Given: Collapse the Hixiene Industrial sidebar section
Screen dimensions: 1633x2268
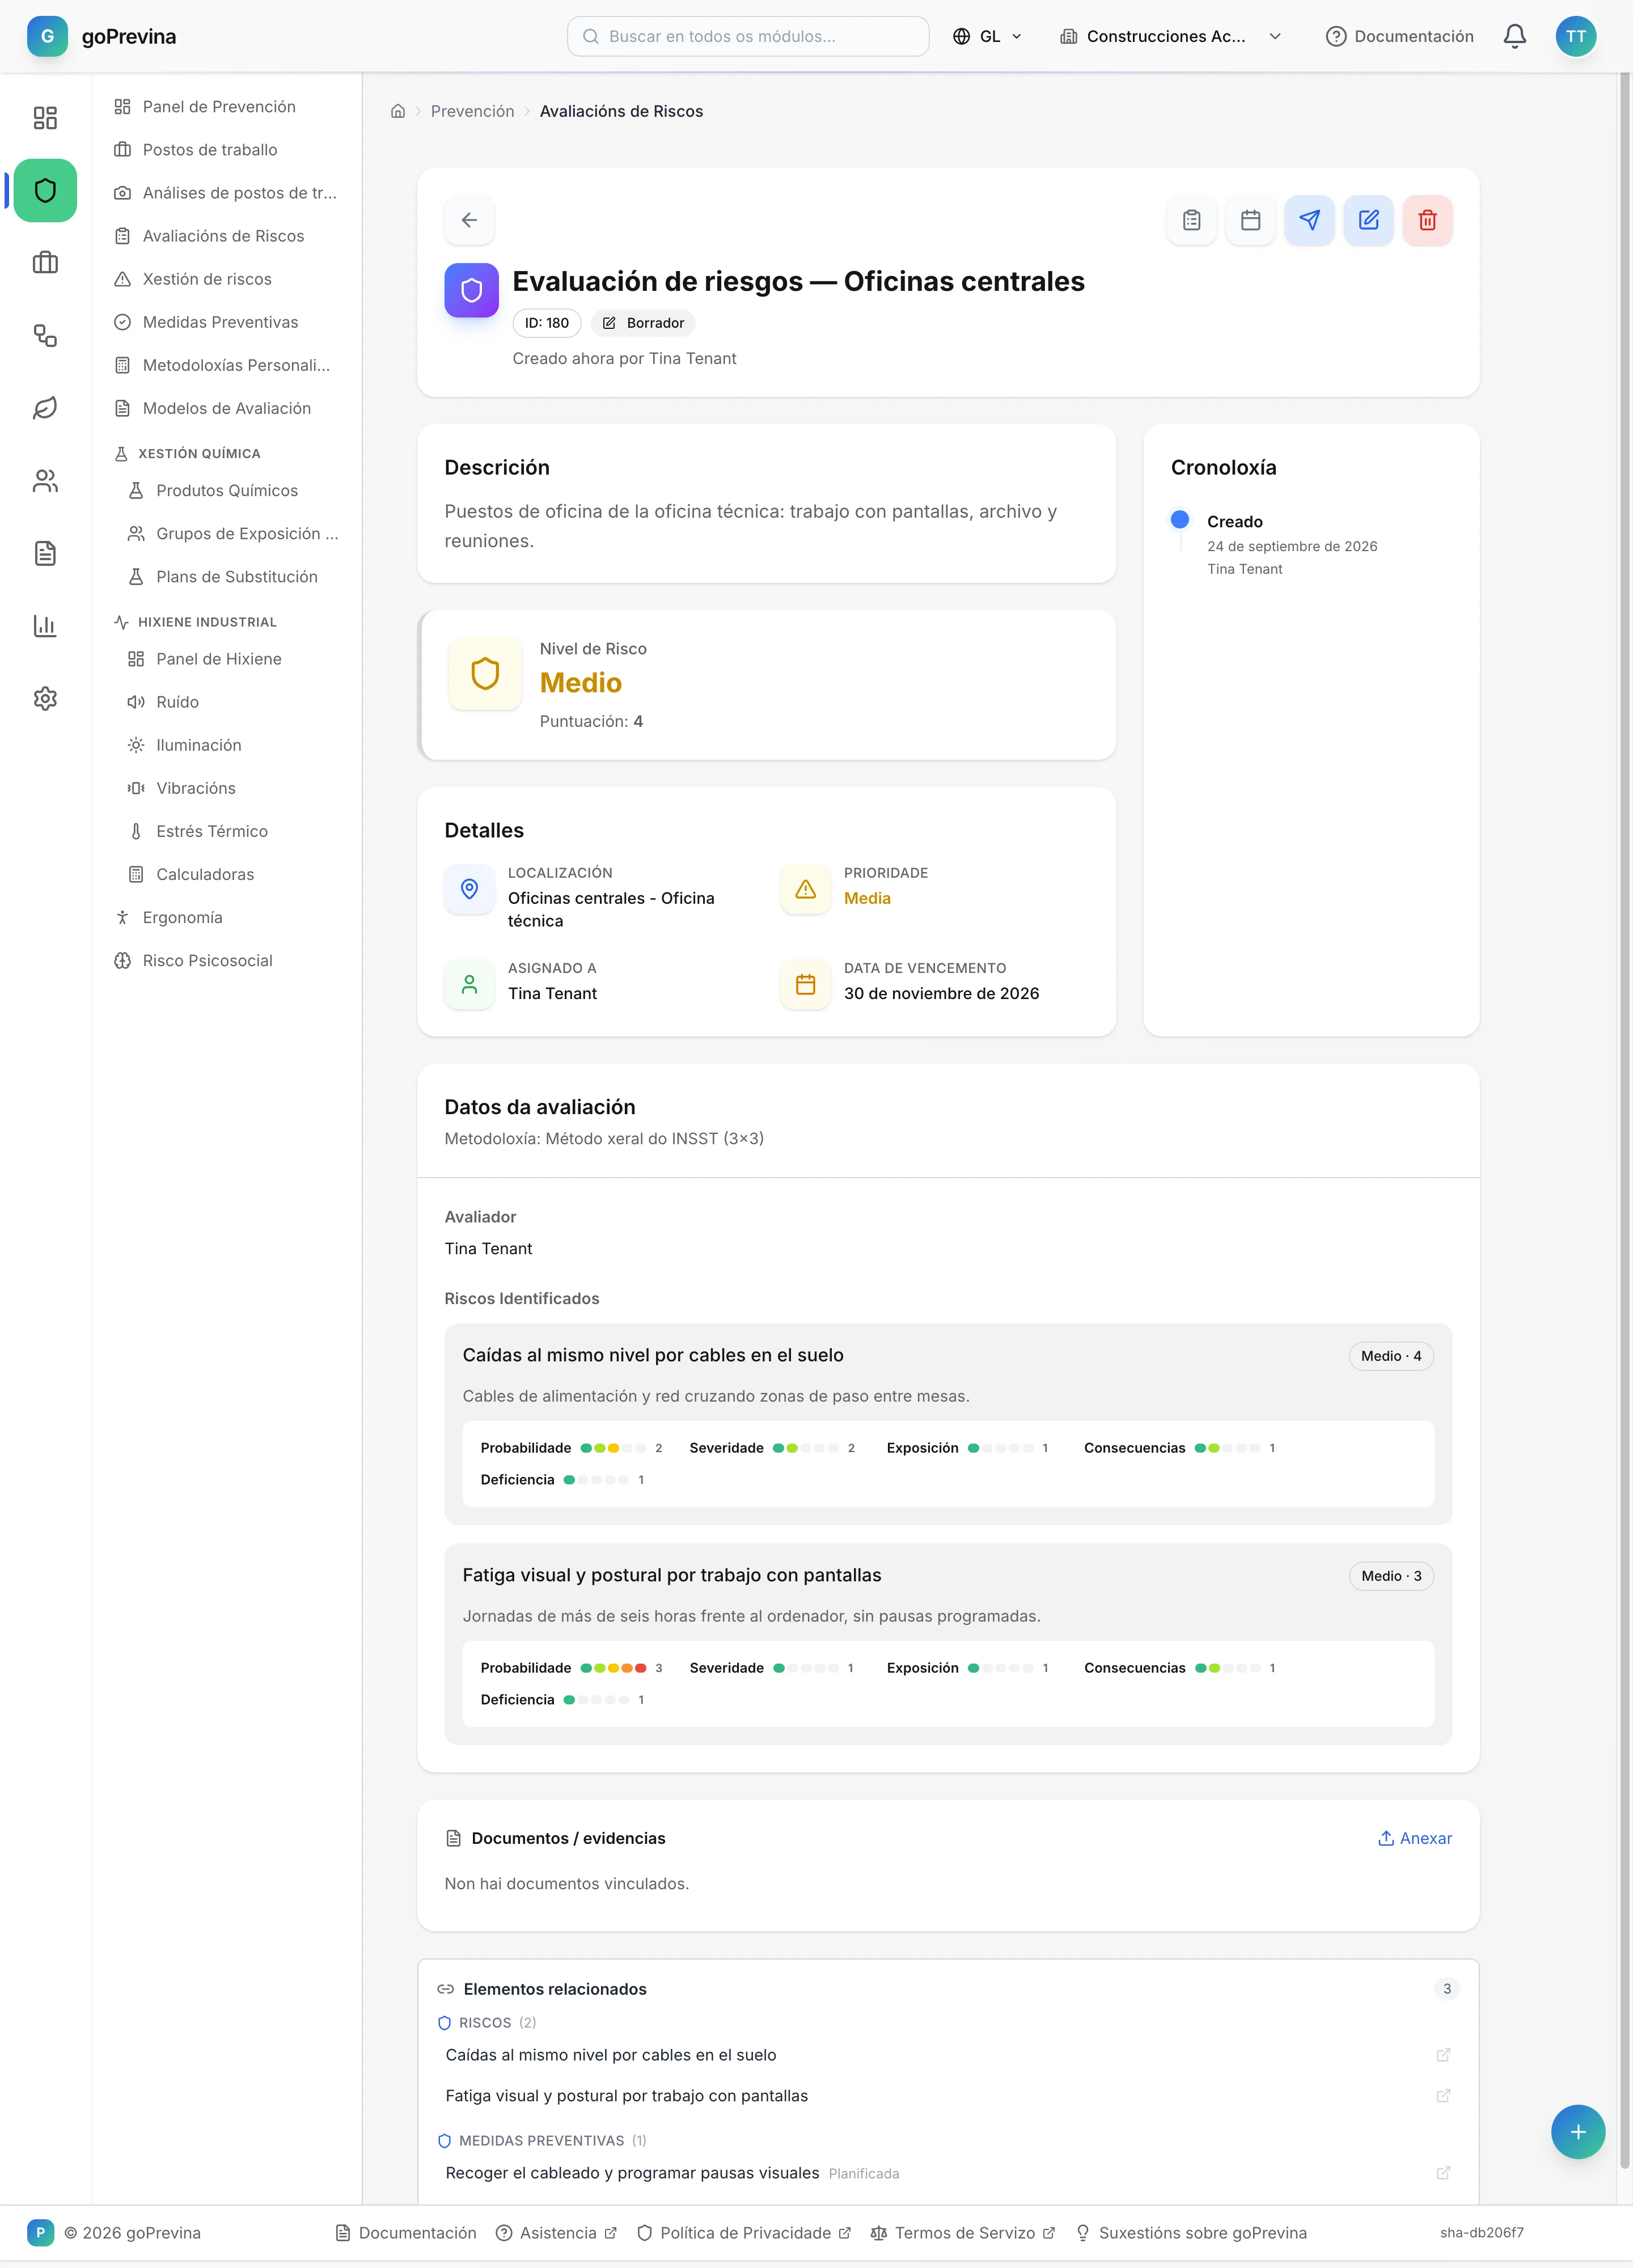Looking at the screenshot, I should pyautogui.click(x=207, y=622).
